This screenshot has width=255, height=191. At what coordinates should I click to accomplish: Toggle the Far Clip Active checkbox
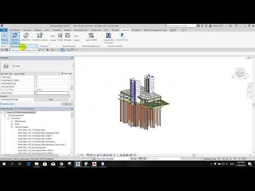36,86
